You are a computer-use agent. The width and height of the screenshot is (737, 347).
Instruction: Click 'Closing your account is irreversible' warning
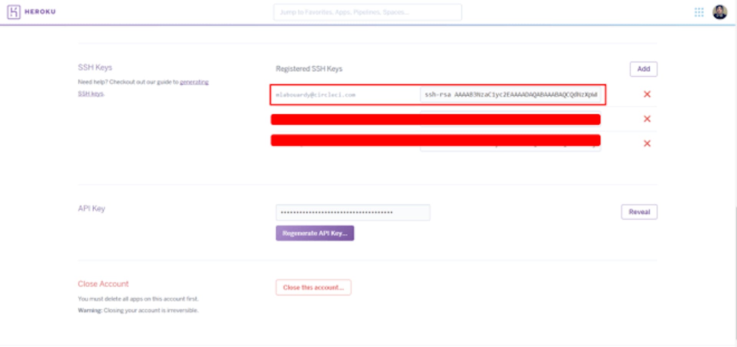[138, 311]
